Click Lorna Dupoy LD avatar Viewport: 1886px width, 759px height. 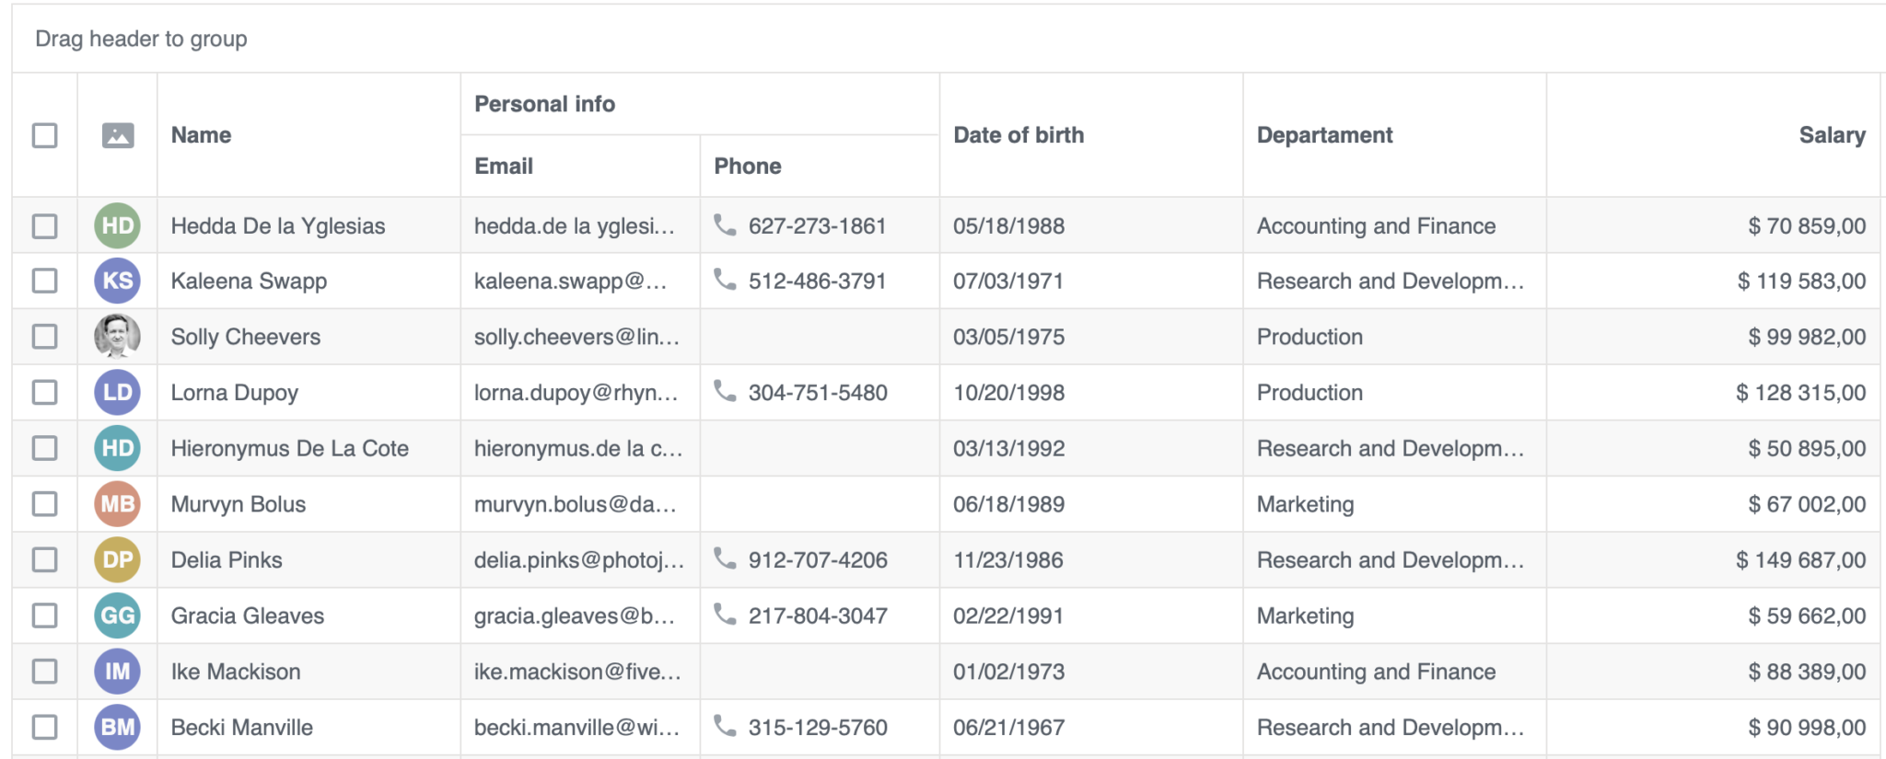[117, 393]
